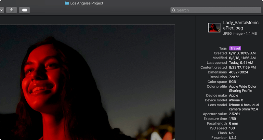Select the Lady_SantaMonicaPier thumbnail in info pane
Viewport: 263px width, 140px height.
[x=214, y=28]
